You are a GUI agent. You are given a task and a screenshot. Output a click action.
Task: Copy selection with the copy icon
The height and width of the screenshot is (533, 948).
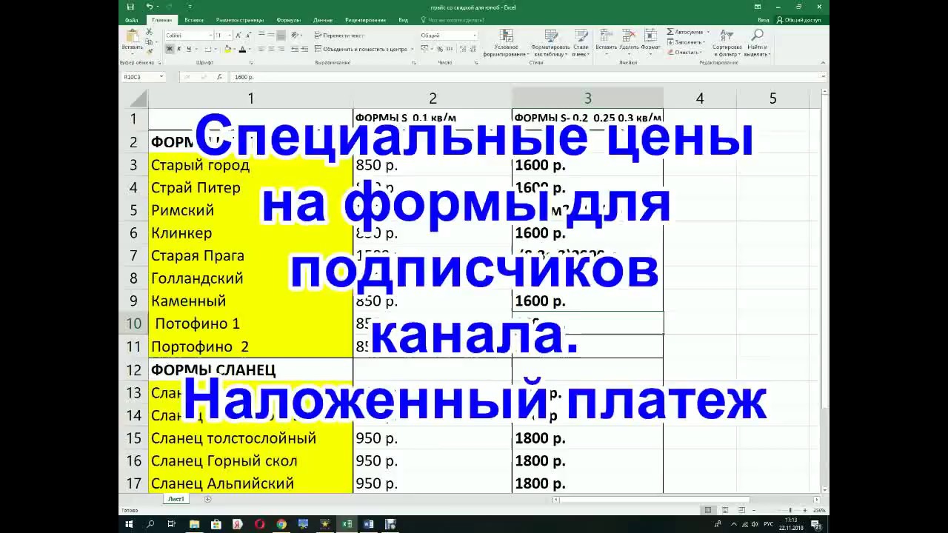150,41
